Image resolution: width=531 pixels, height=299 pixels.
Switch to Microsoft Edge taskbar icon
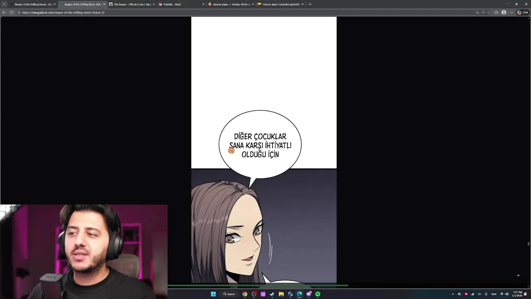click(299, 294)
